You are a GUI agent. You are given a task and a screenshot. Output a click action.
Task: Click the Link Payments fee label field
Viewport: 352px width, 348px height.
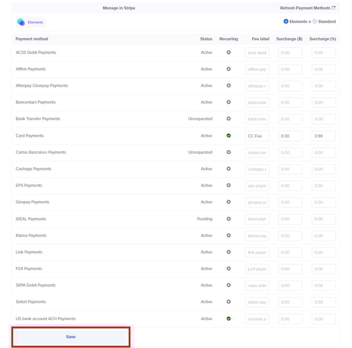click(x=257, y=252)
